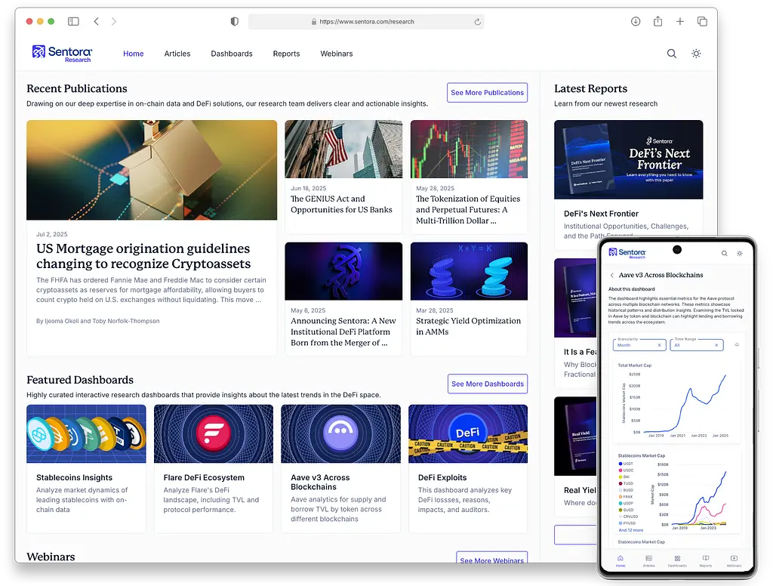Open the Articles nav tab
Image resolution: width=773 pixels, height=586 pixels.
tap(177, 54)
